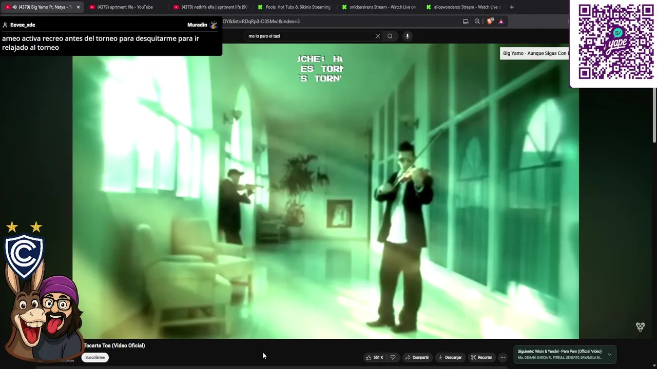Click the speaker audio icon on first tab

pyautogui.click(x=14, y=7)
